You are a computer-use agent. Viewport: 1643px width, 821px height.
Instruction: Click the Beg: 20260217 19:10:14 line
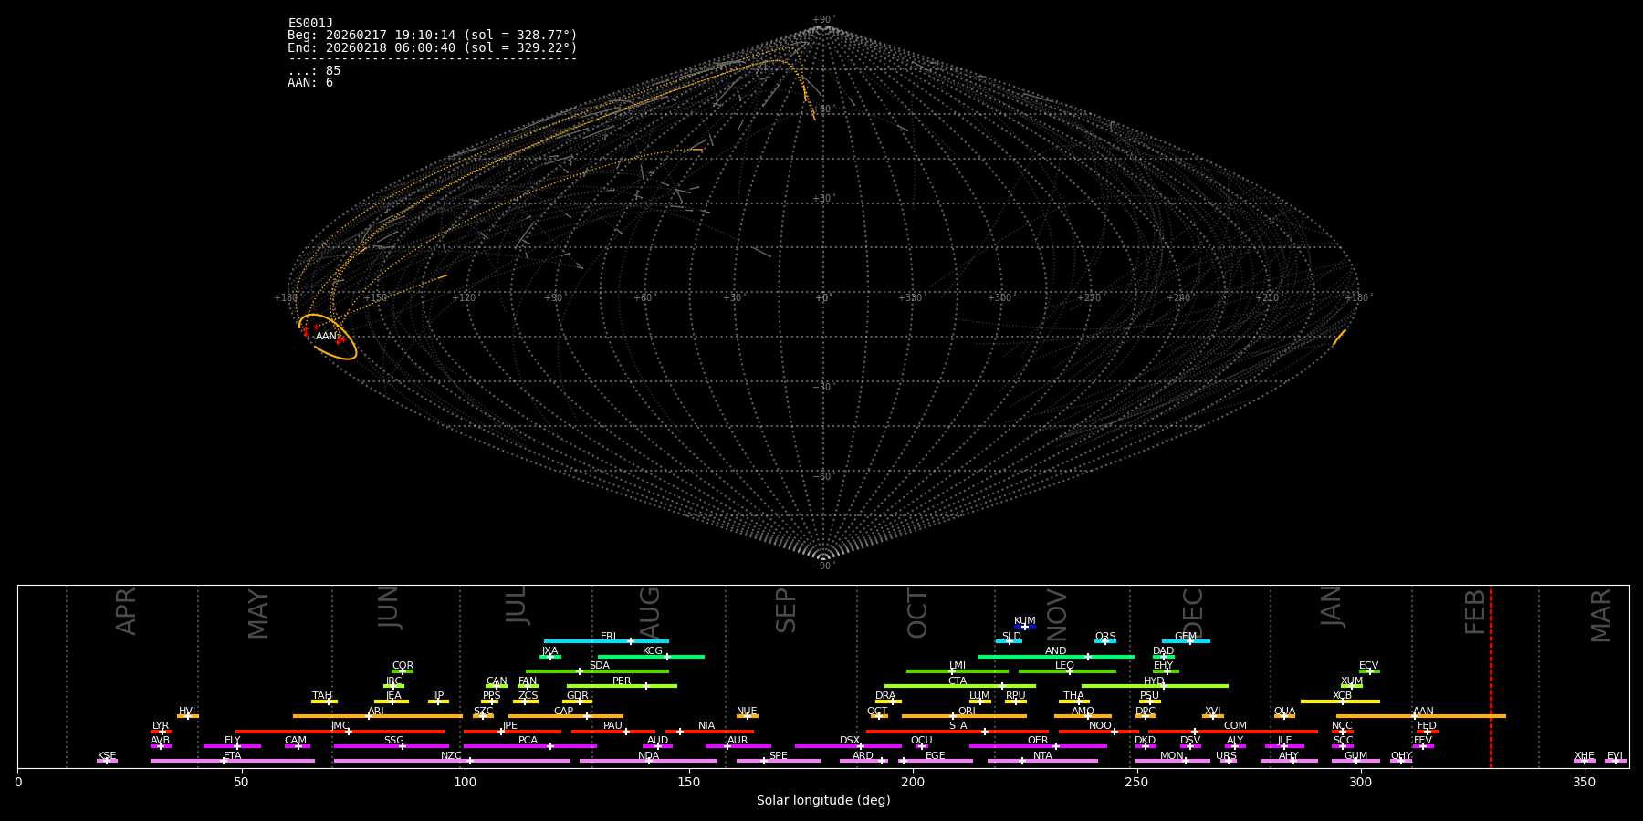pos(433,36)
